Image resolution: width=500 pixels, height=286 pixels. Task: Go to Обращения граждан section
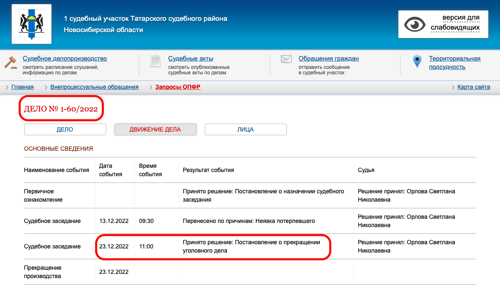click(329, 58)
